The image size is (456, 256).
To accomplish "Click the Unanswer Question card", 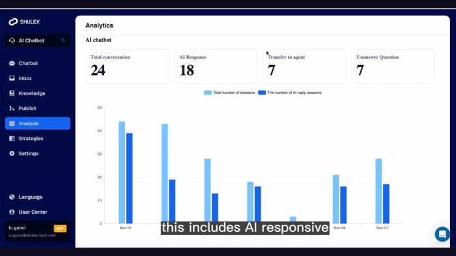I will pos(393,66).
